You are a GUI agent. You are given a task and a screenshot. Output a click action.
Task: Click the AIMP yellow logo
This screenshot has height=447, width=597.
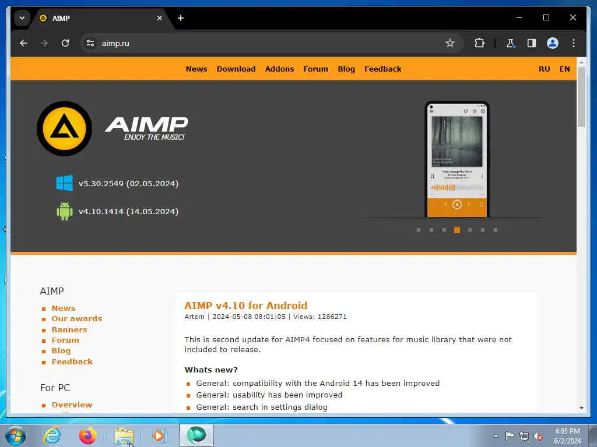pyautogui.click(x=64, y=129)
